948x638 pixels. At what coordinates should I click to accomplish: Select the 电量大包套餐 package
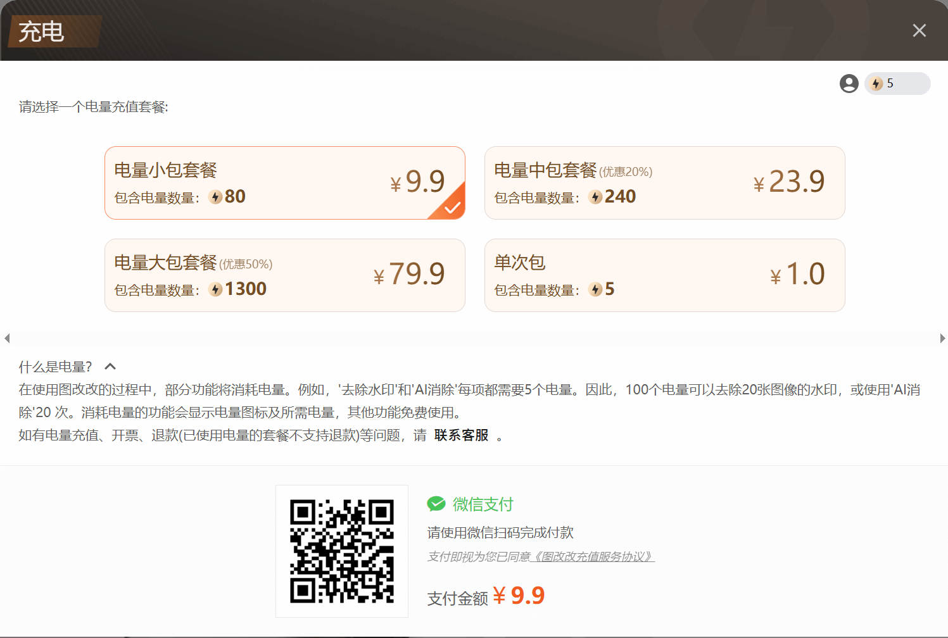(284, 275)
